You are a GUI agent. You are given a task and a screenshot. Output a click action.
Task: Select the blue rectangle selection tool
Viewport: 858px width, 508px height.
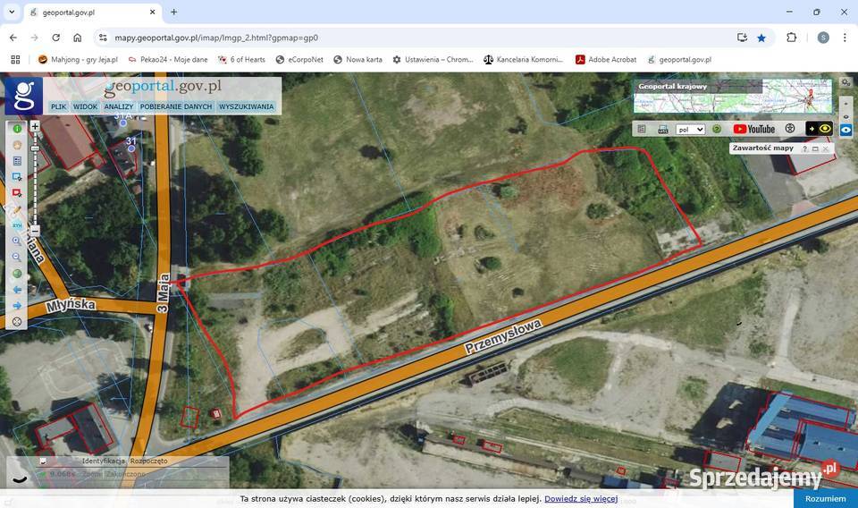click(x=17, y=177)
